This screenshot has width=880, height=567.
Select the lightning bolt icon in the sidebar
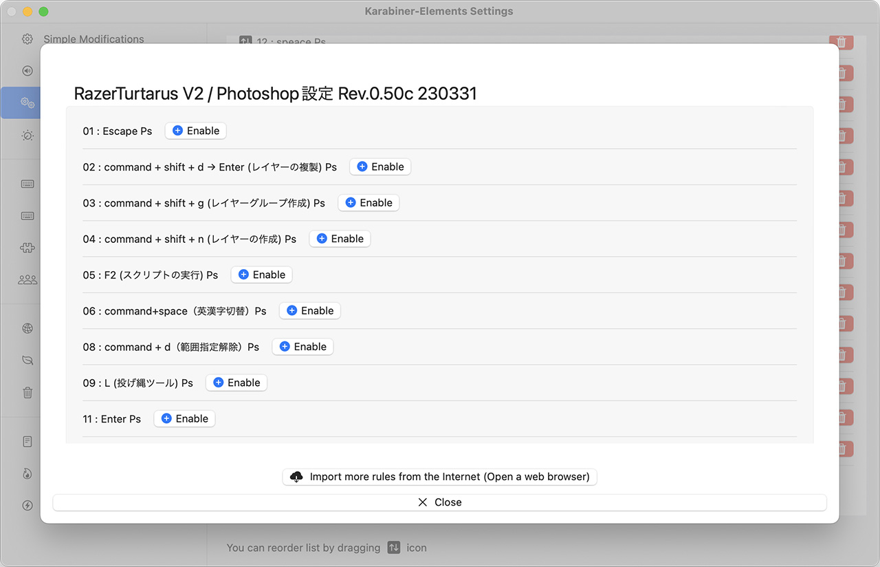pos(27,506)
